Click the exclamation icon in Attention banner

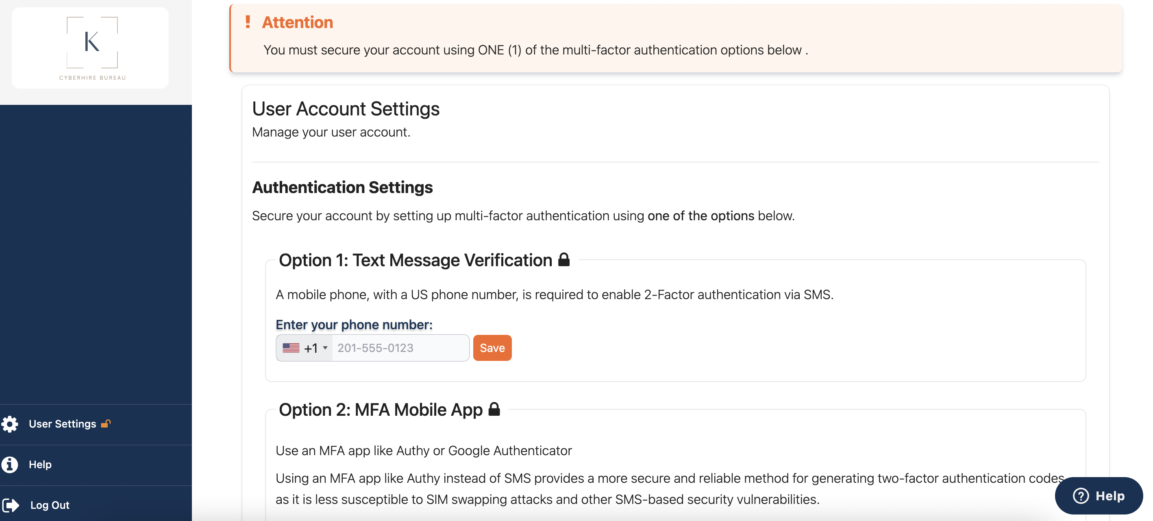248,22
